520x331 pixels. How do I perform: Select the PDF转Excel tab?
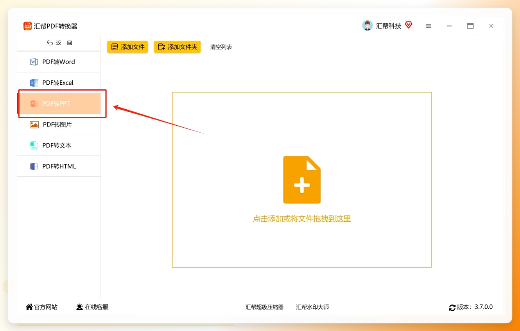[59, 83]
